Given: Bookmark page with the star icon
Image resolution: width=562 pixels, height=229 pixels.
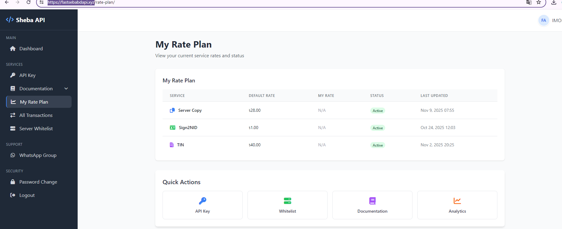Looking at the screenshot, I should 539,2.
